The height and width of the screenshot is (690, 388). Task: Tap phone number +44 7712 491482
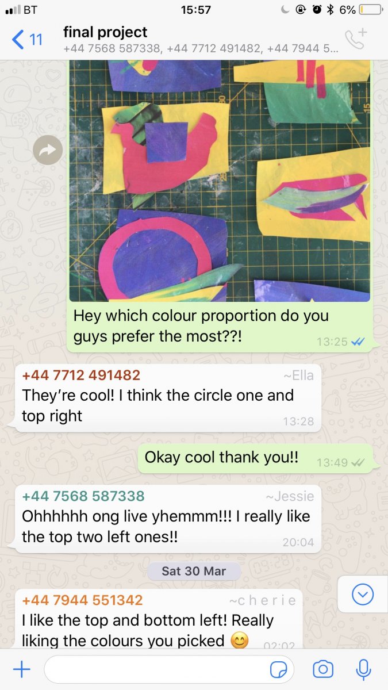(81, 375)
